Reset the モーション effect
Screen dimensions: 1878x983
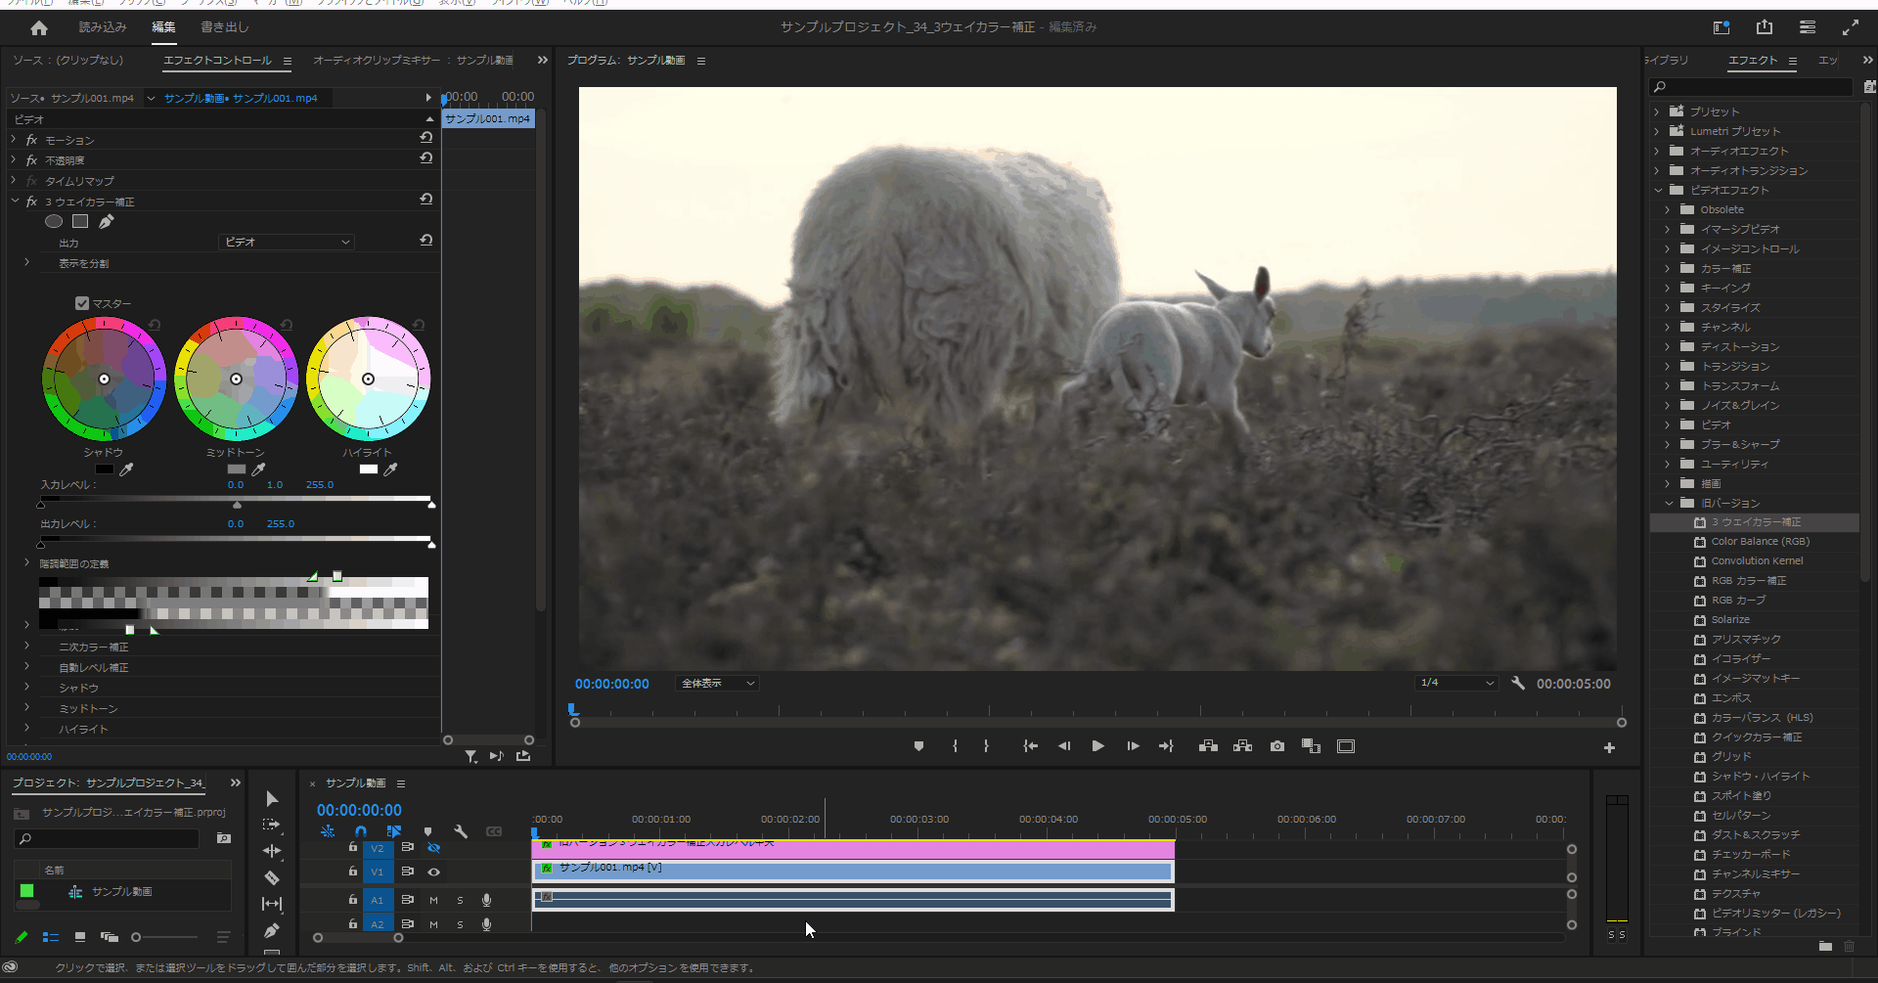point(425,138)
